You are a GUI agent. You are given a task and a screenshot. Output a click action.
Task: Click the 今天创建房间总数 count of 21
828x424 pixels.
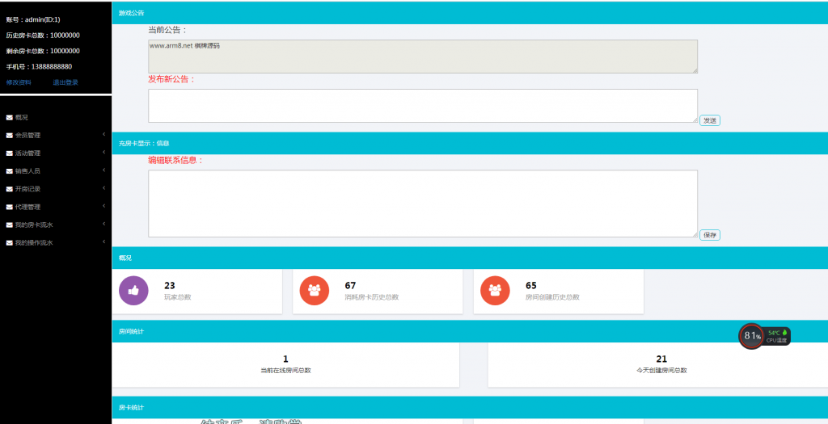661,359
